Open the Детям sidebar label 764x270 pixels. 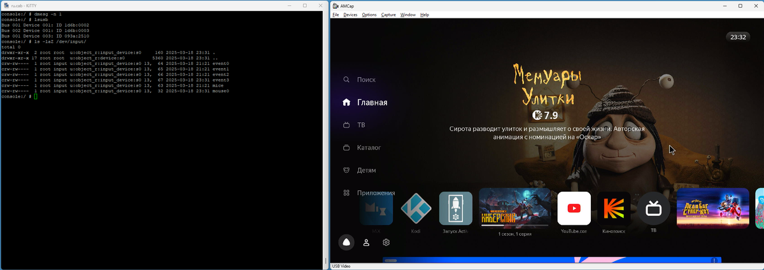pyautogui.click(x=367, y=171)
